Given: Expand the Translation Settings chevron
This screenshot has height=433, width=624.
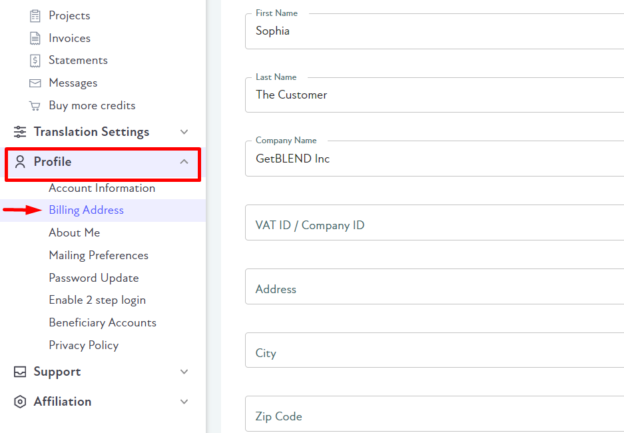Looking at the screenshot, I should pos(184,132).
